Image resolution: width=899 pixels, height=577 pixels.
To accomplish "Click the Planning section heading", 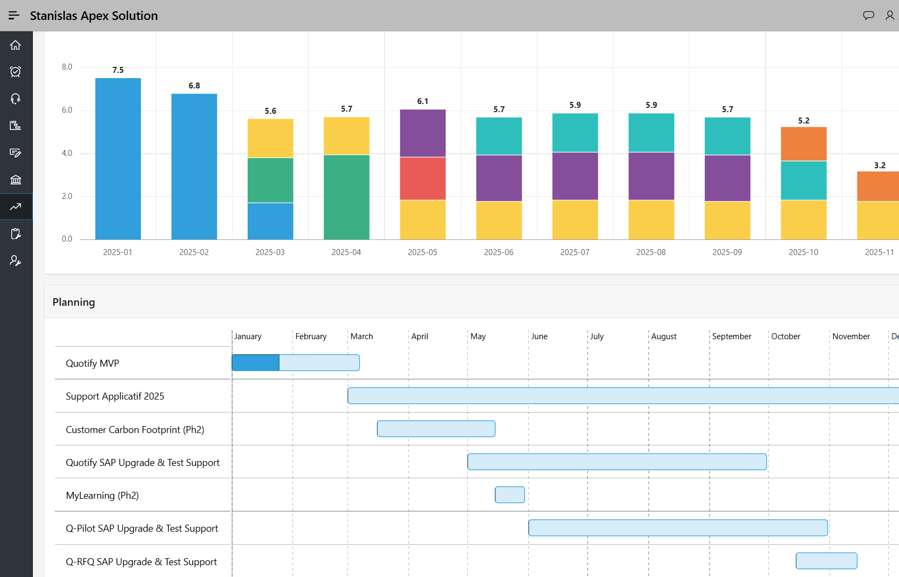I will click(74, 302).
